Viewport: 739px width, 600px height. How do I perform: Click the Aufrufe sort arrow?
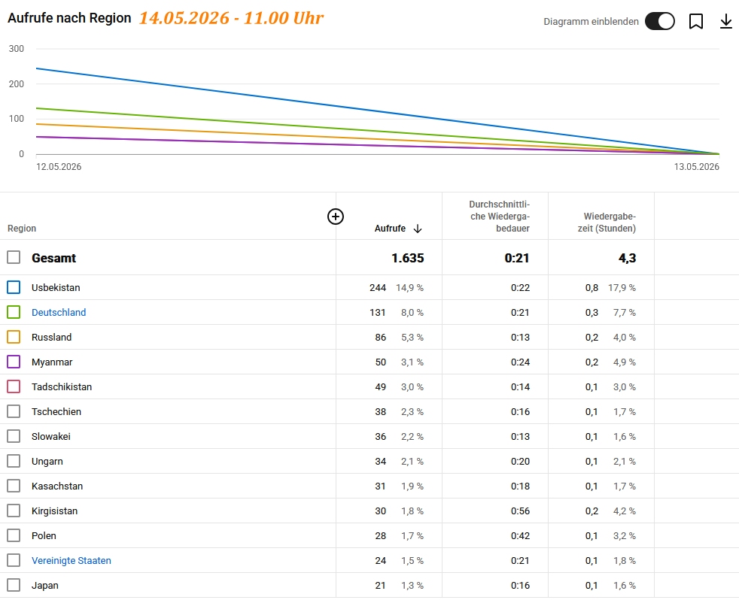point(418,229)
